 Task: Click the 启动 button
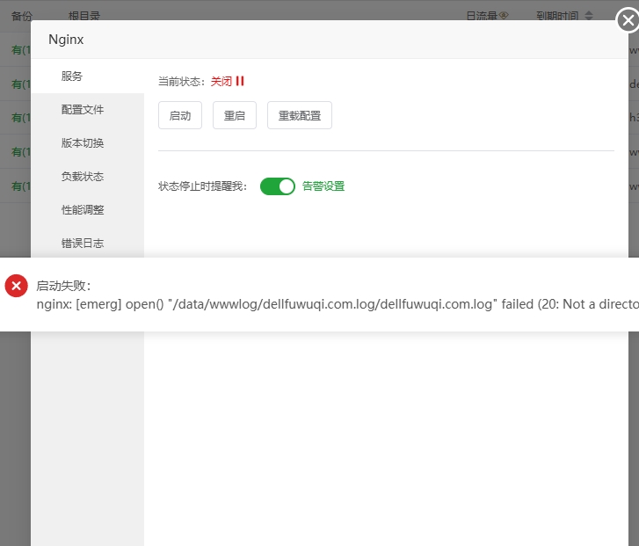click(180, 115)
